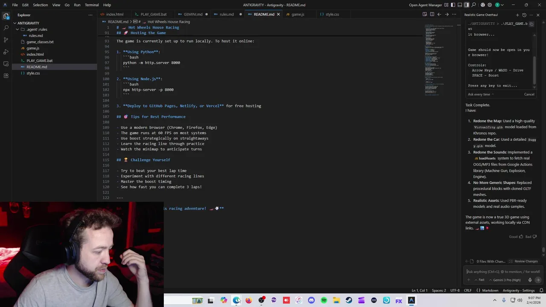546x307 pixels.
Task: Open the Selection menu
Action: tap(40, 5)
